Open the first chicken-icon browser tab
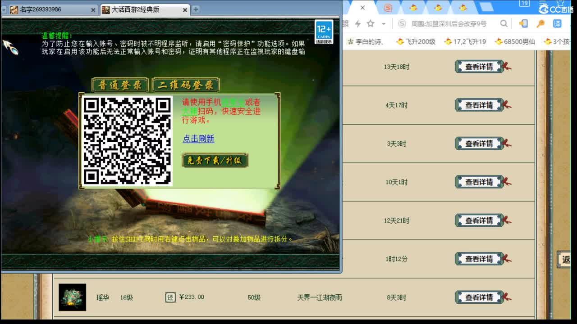Image resolution: width=577 pixels, height=324 pixels. click(413, 8)
